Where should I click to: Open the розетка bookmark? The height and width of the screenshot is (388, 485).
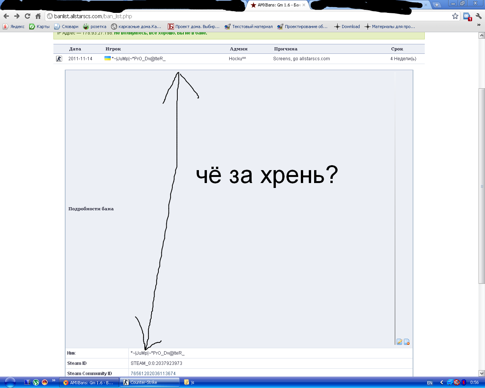point(95,27)
